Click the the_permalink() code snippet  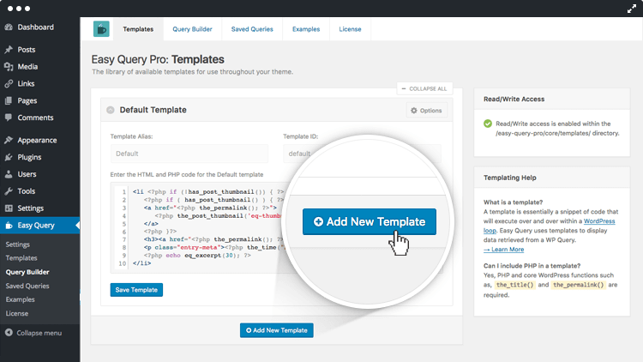[x=578, y=285]
